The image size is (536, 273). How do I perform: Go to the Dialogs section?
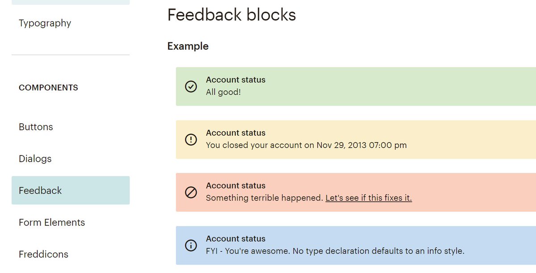pos(35,159)
